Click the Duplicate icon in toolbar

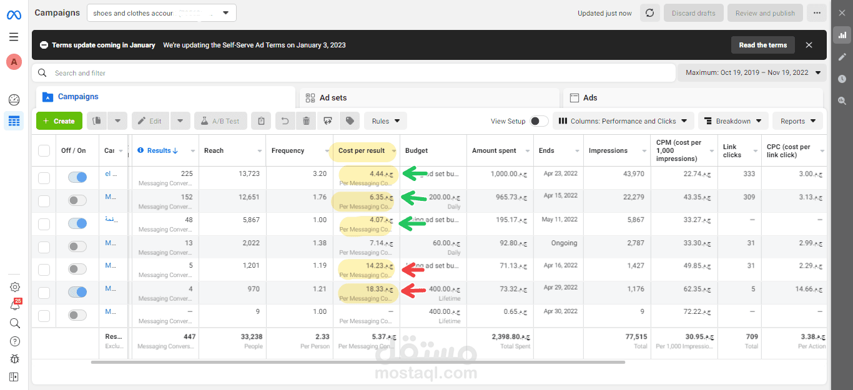tap(97, 121)
